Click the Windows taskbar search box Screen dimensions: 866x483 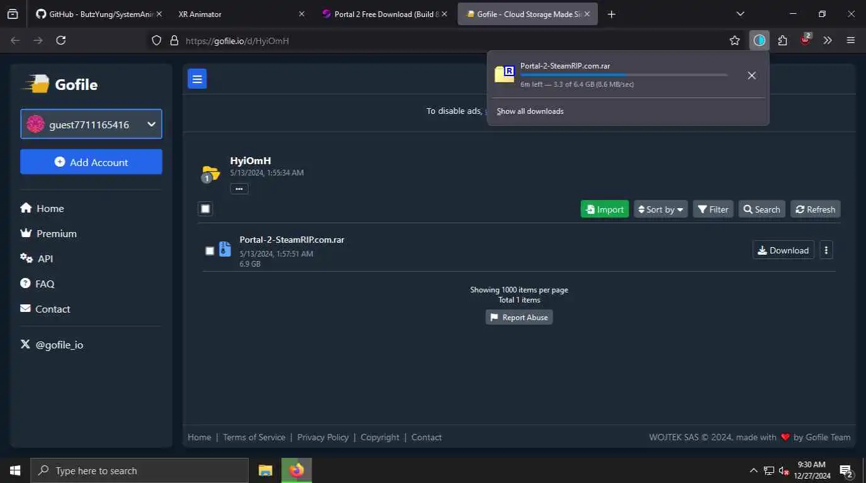(139, 470)
